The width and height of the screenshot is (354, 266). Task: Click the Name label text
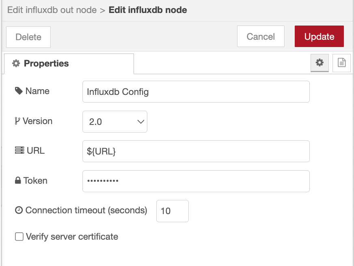tap(37, 91)
